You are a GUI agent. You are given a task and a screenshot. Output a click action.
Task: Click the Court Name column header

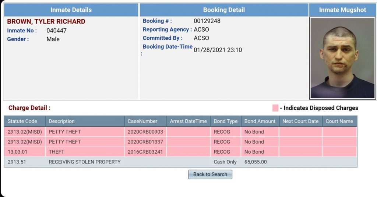pos(339,121)
